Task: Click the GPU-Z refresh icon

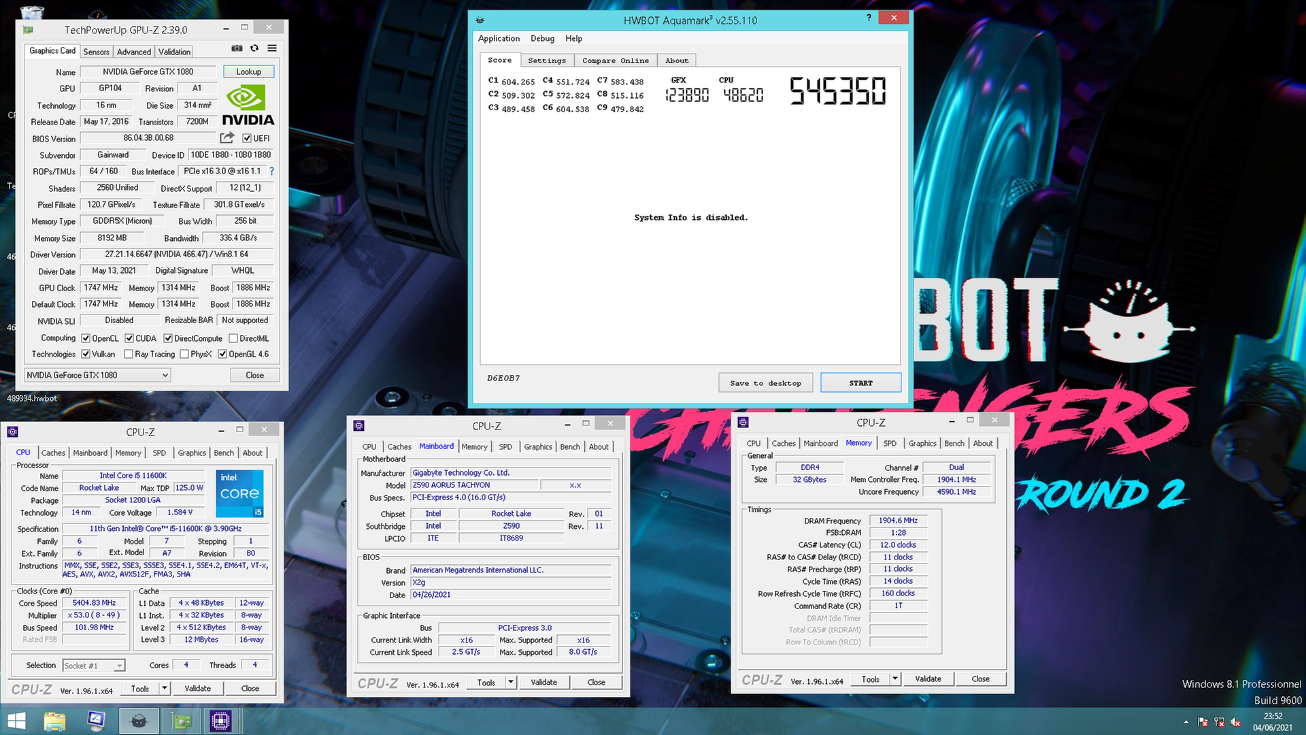Action: 254,48
